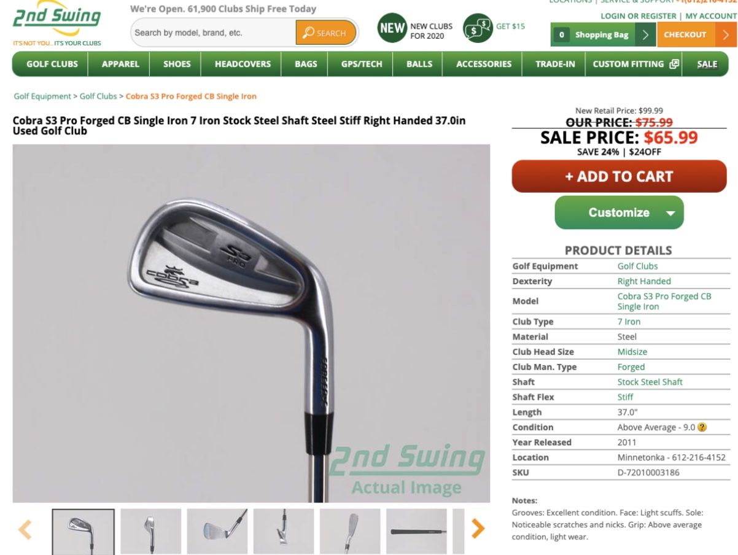
Task: Show the previous thumbnails with the left arrow
Action: [x=25, y=529]
